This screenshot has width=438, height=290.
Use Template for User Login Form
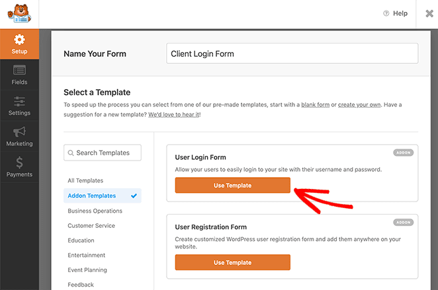(x=232, y=186)
